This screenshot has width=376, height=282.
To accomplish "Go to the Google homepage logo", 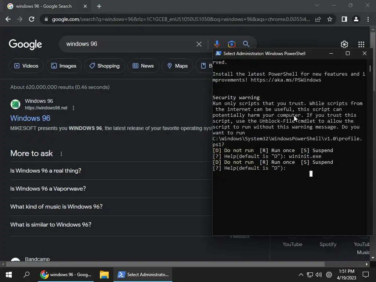I will point(25,44).
